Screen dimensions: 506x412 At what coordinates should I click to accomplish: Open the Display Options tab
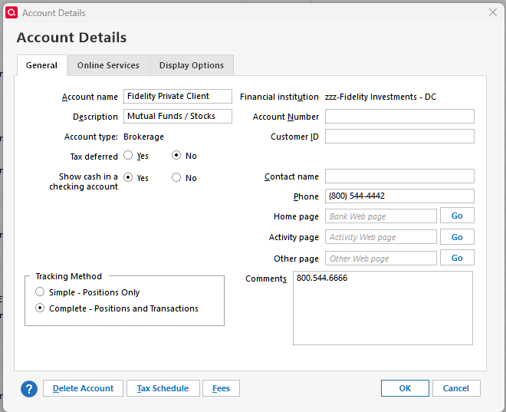[x=192, y=65]
